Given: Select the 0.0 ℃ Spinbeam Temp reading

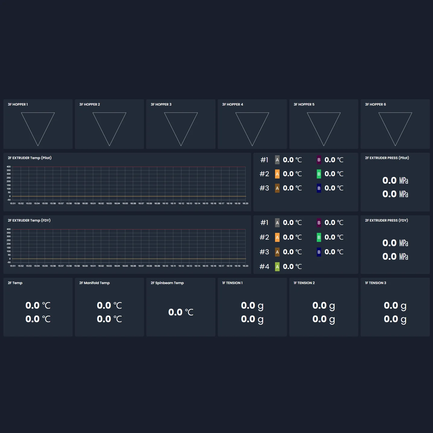Looking at the screenshot, I should 181,312.
